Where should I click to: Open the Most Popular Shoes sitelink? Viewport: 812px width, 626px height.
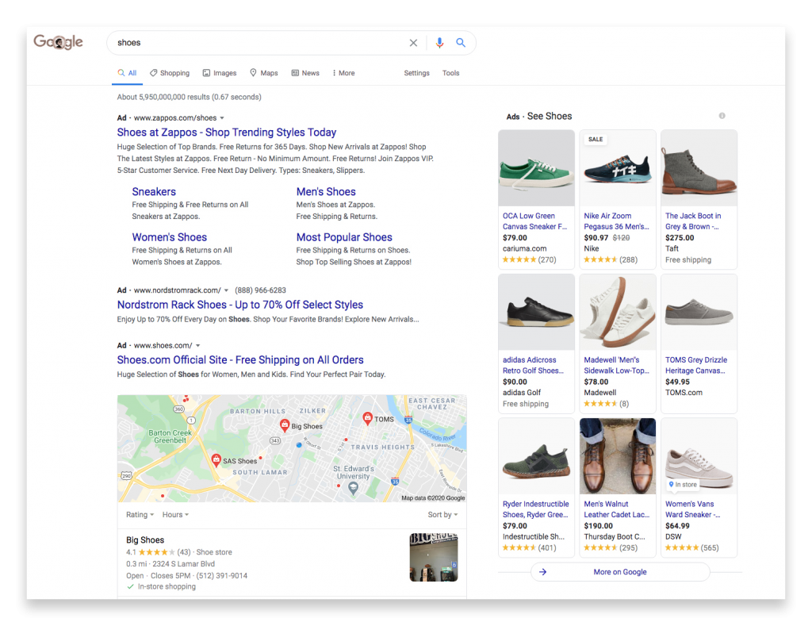(344, 237)
